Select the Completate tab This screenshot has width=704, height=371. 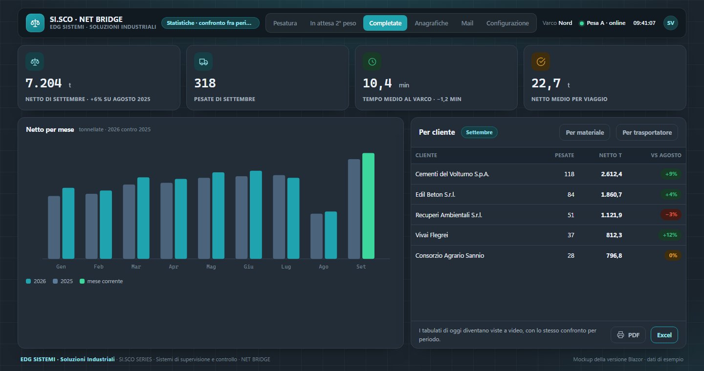click(x=385, y=23)
